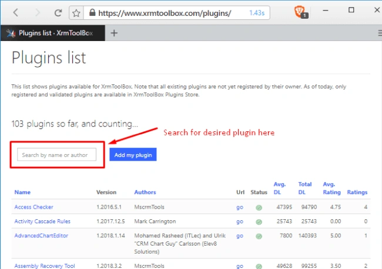This screenshot has height=269, width=382.
Task: Sort table by Name column
Action: [x=22, y=192]
